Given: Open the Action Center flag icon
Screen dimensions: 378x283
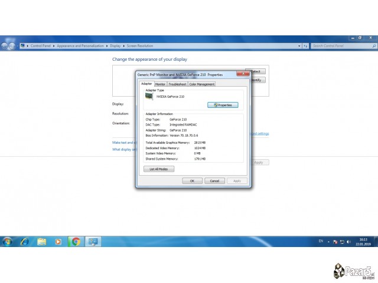Looking at the screenshot, I should pos(335,242).
